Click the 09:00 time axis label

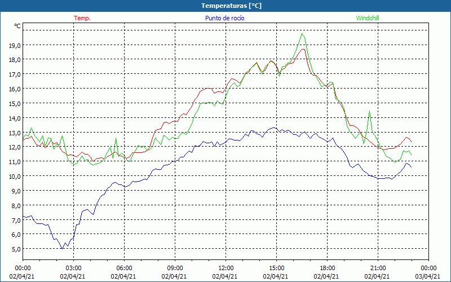(x=175, y=268)
